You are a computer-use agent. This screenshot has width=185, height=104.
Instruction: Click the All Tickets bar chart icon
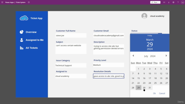[22, 48]
